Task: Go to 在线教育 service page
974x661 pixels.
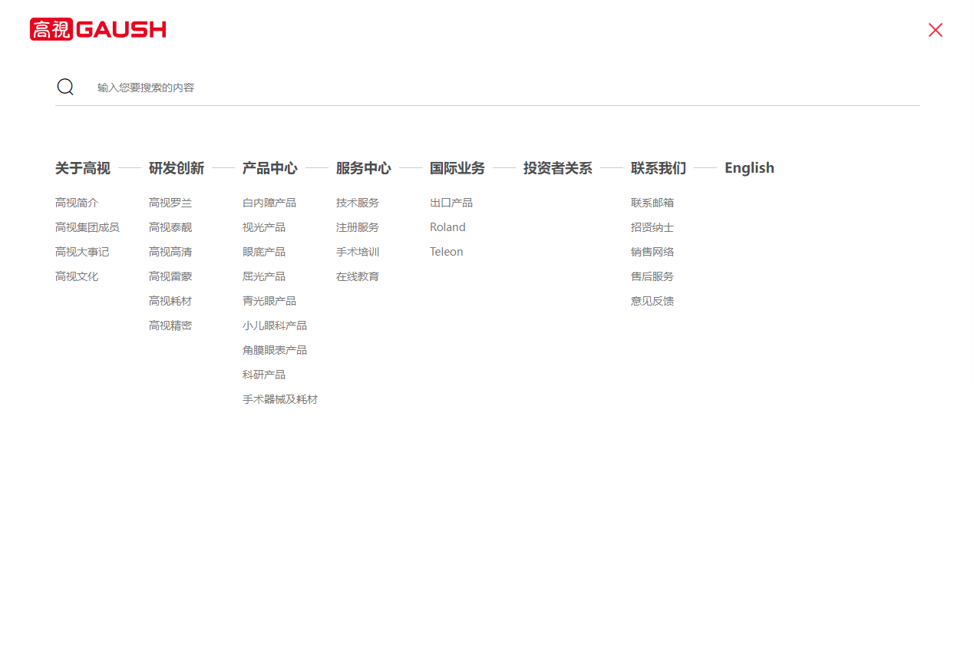Action: tap(358, 276)
